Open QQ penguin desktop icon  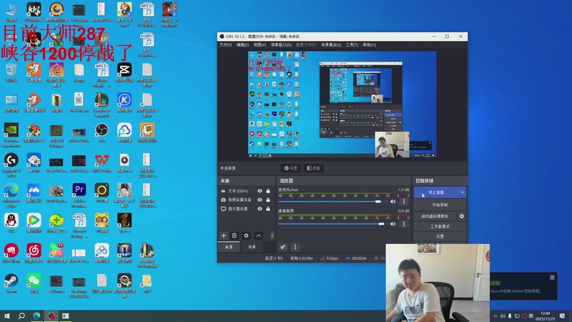[11, 223]
